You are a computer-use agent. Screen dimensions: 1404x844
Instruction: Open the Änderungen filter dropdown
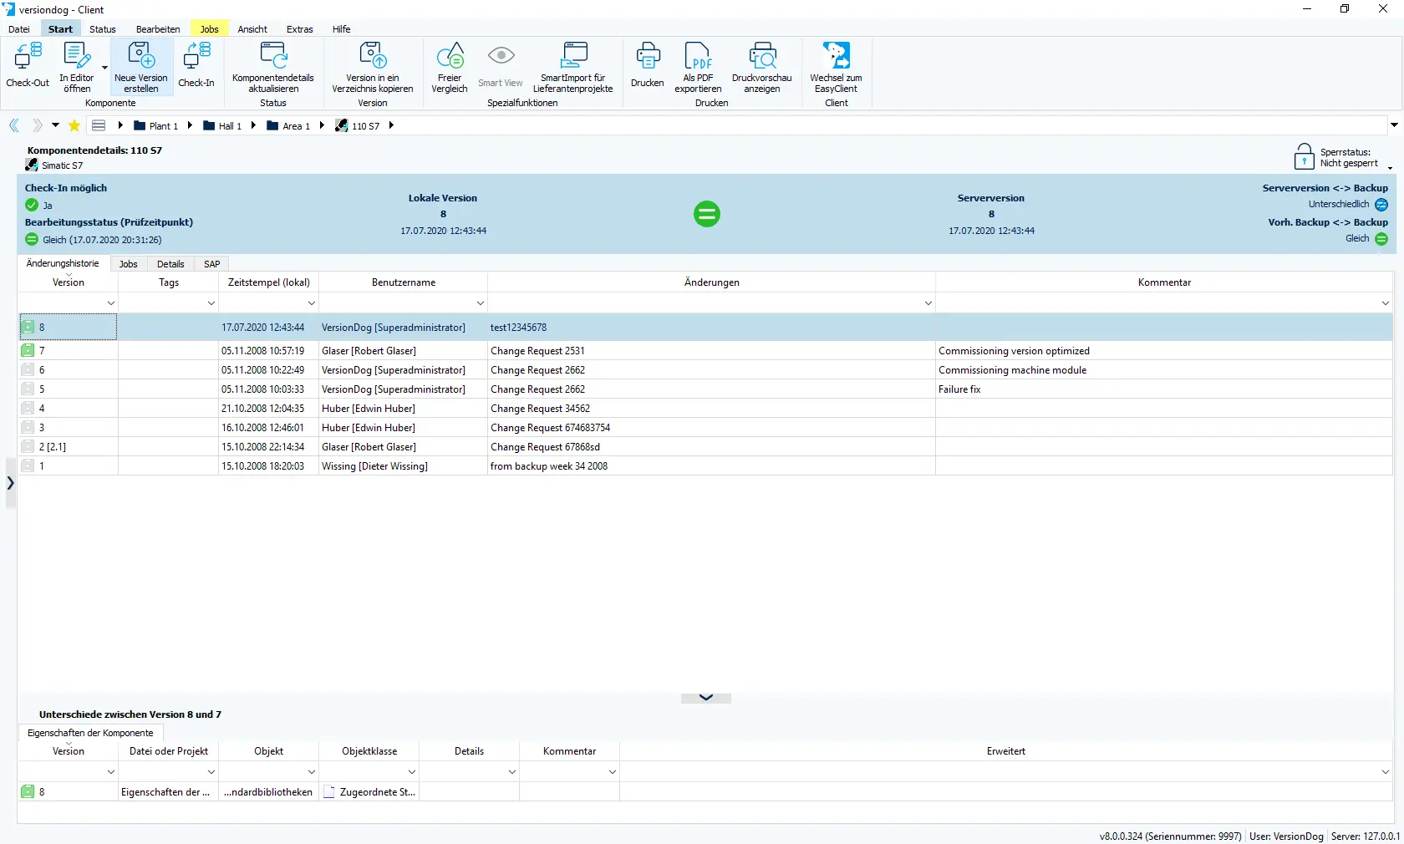[928, 303]
